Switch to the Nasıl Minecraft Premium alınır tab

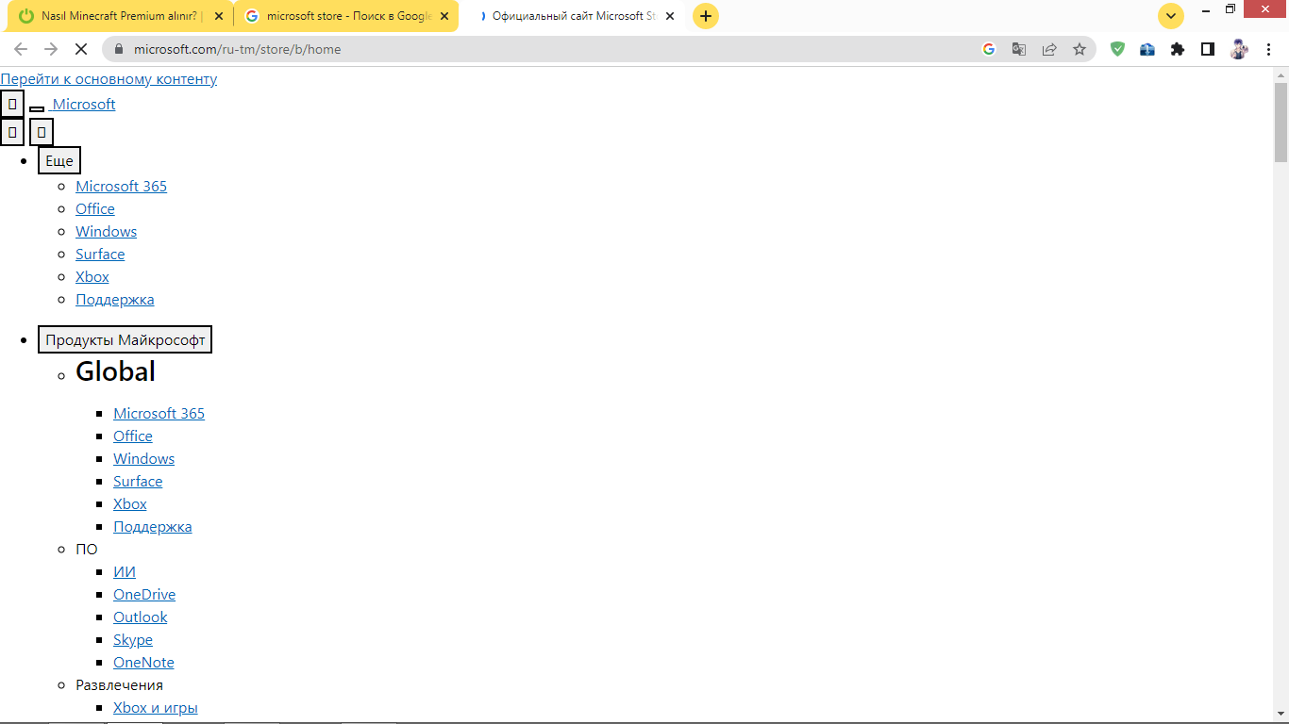coord(121,16)
